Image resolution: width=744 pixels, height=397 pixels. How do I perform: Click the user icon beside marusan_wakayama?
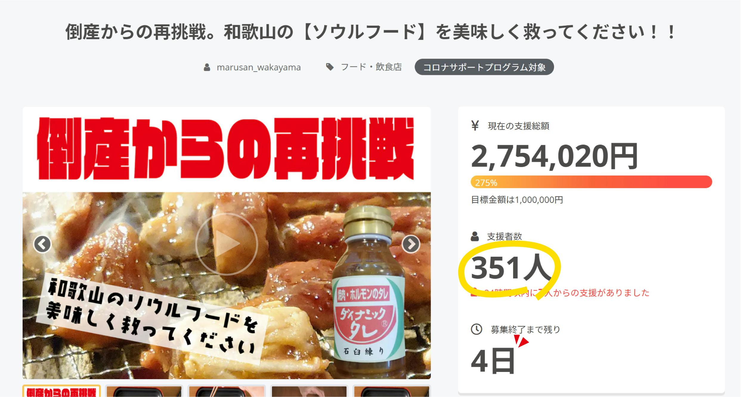click(207, 67)
